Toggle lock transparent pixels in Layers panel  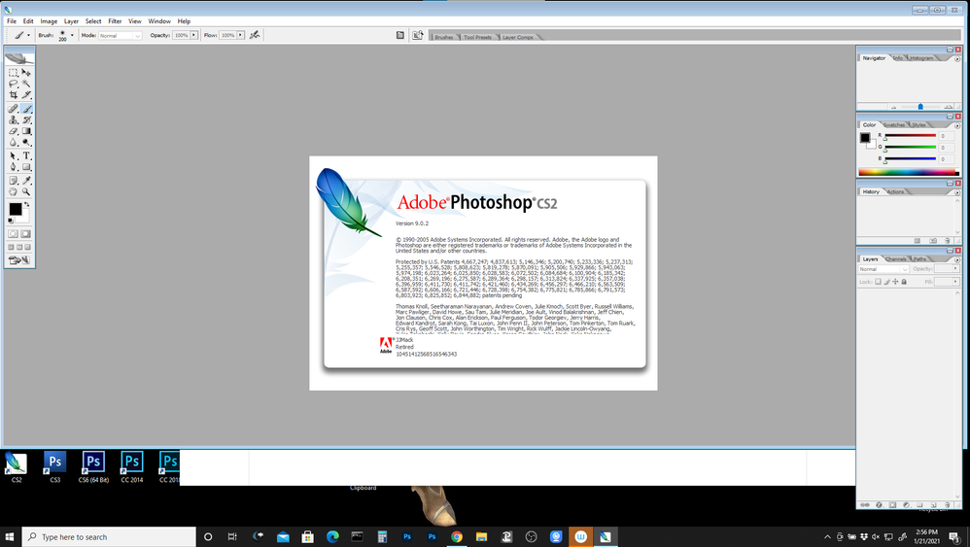878,282
